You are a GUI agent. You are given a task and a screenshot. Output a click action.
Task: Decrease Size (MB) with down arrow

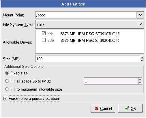pyautogui.click(x=142, y=61)
